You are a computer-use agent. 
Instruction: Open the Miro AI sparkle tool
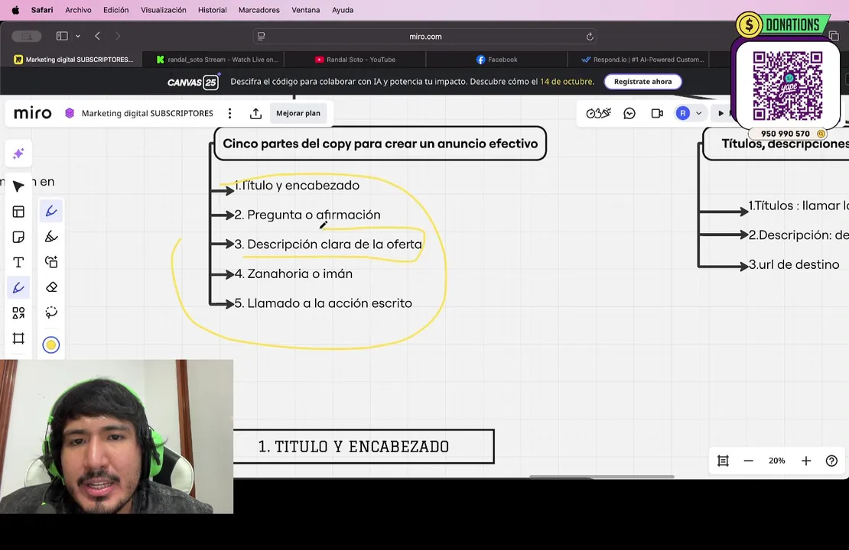tap(18, 154)
